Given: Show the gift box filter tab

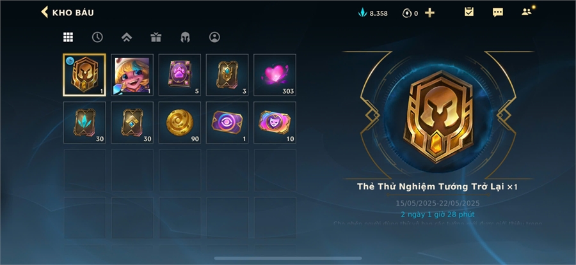Looking at the screenshot, I should 156,37.
